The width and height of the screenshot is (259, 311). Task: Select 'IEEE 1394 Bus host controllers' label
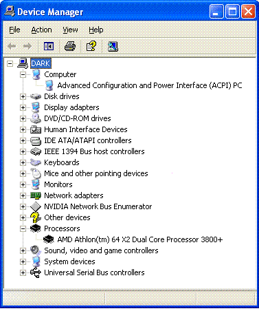coord(94,151)
